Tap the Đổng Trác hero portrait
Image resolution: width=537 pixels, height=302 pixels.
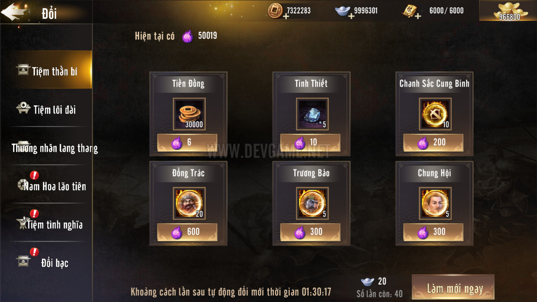pos(189,203)
